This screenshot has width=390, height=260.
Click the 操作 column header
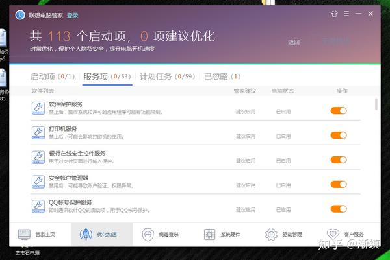pyautogui.click(x=342, y=91)
